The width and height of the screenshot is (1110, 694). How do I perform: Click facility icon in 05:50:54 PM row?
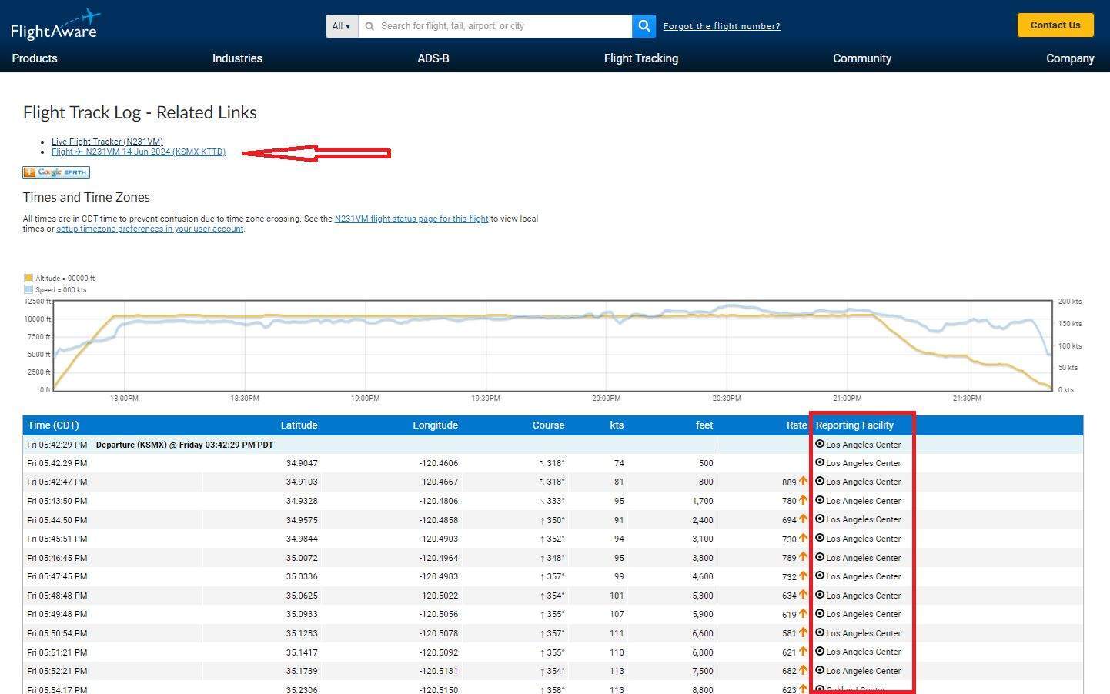(x=820, y=632)
